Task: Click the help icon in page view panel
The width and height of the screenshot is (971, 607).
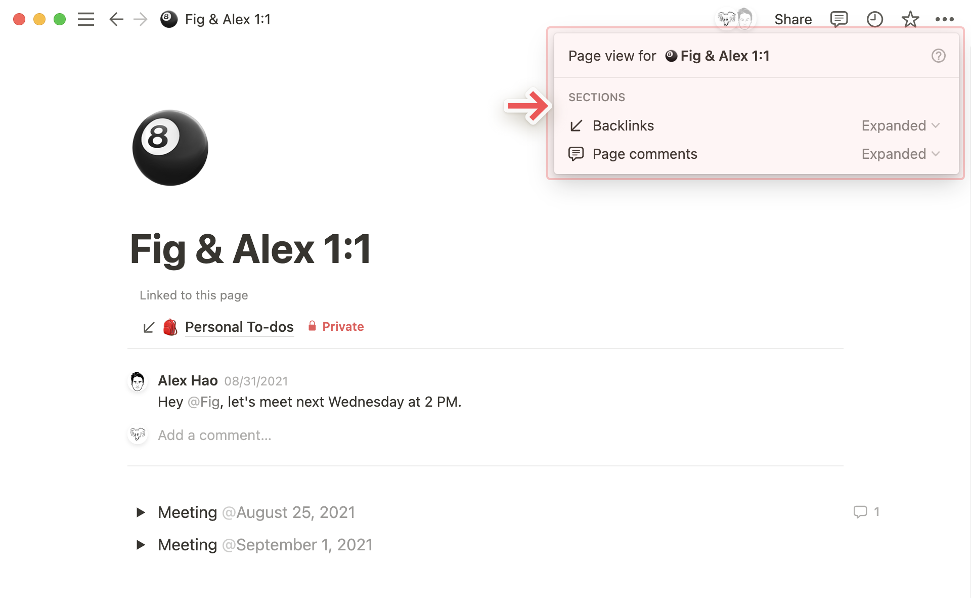Action: 938,56
